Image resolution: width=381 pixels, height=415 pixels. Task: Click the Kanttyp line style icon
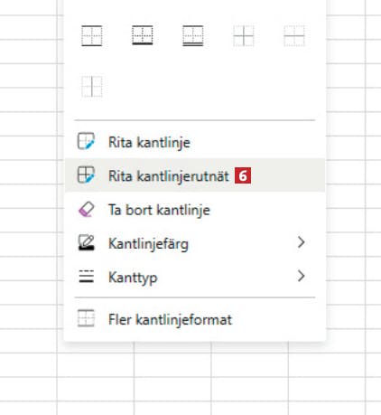click(x=86, y=277)
